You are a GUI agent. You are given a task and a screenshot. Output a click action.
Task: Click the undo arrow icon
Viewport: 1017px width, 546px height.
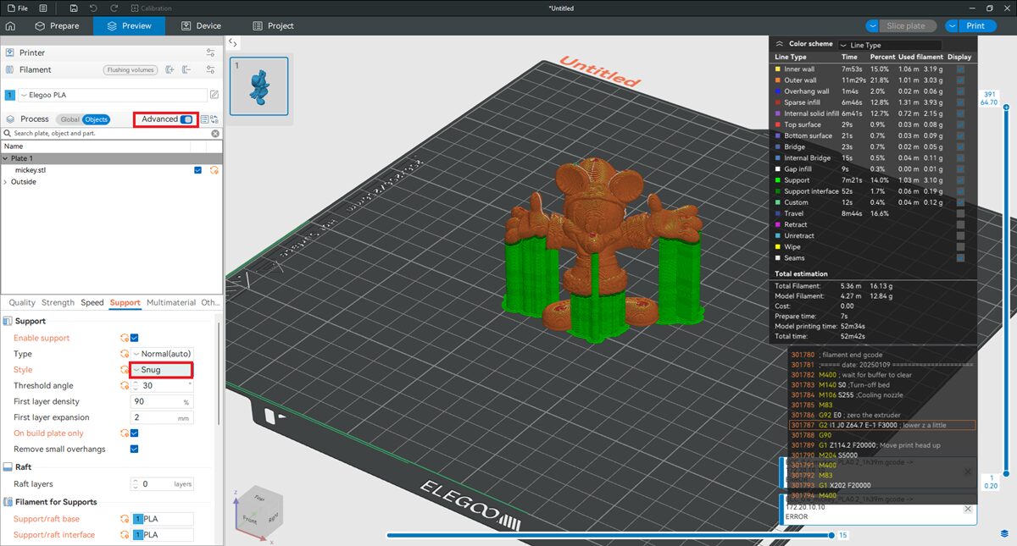(92, 8)
